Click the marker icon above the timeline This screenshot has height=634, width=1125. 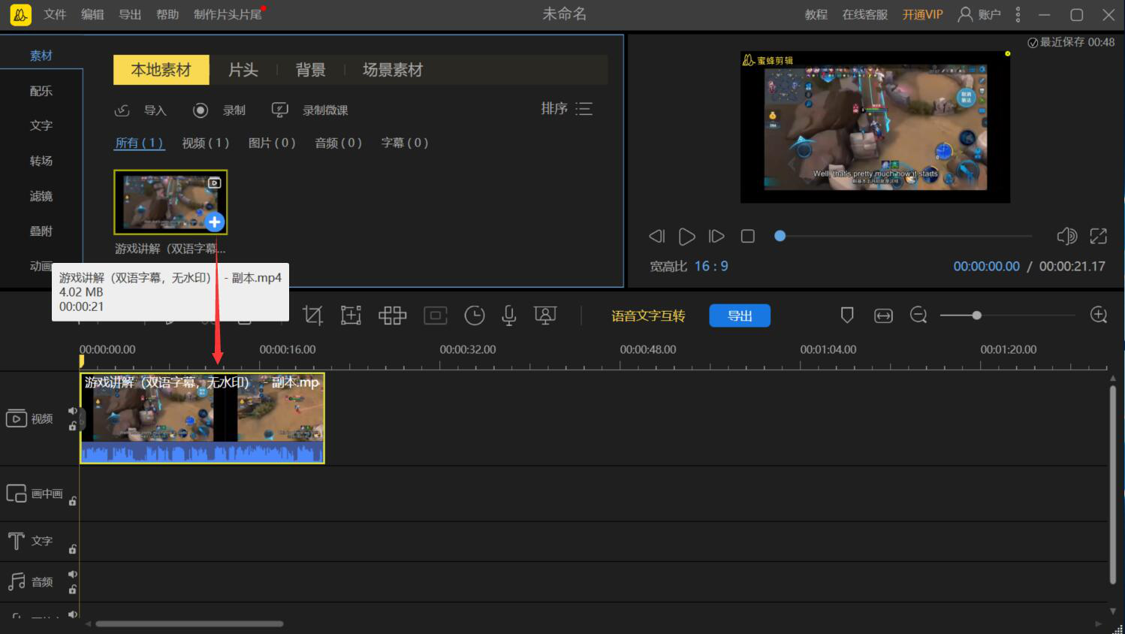(x=847, y=315)
